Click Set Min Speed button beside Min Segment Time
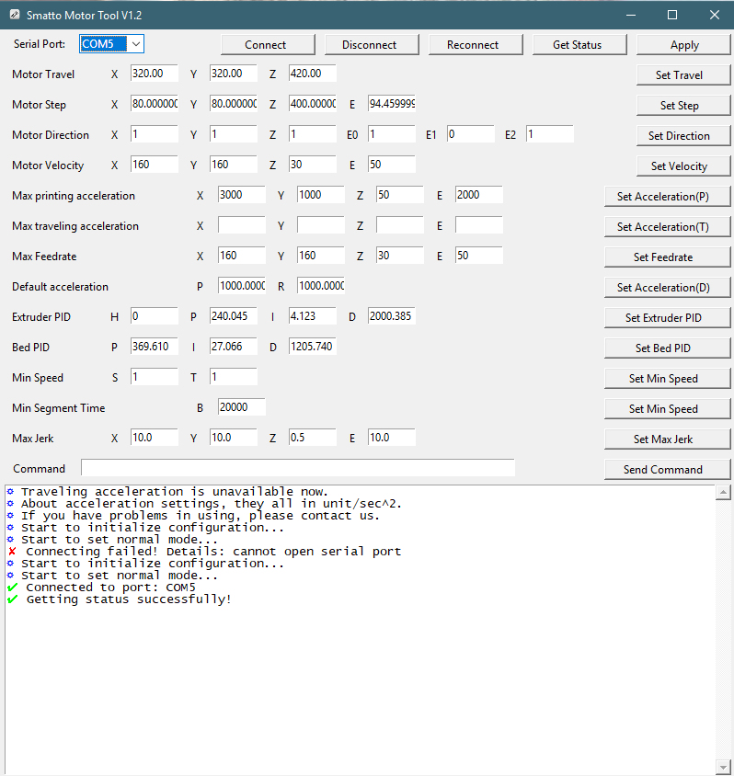The width and height of the screenshot is (734, 776). (667, 409)
